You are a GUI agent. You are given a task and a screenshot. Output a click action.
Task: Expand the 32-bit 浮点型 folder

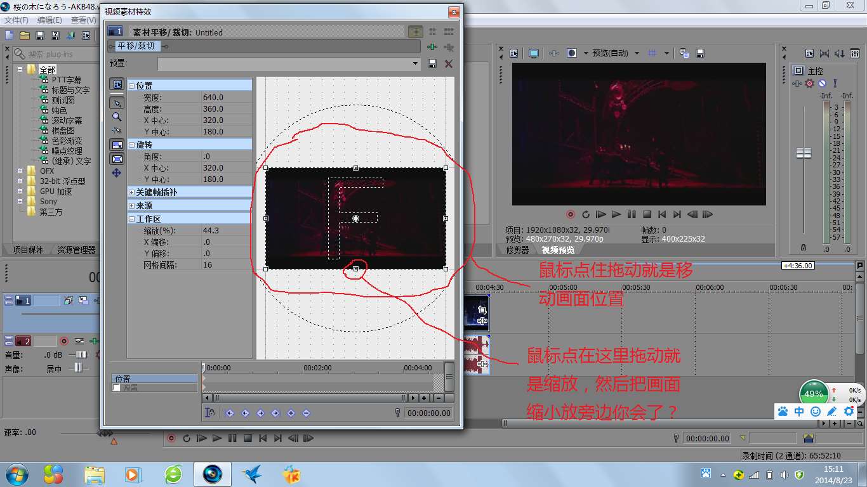(x=20, y=181)
